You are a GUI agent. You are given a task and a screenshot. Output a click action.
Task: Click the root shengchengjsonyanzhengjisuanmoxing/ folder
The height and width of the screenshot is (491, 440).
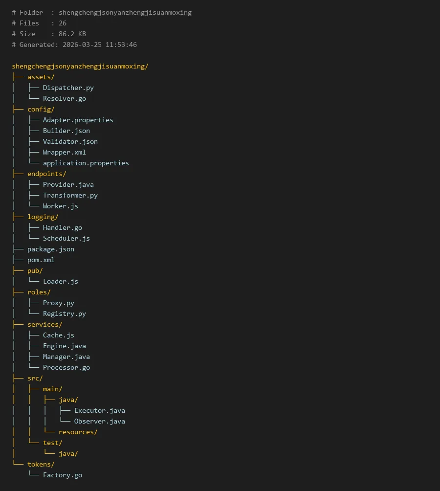(80, 67)
